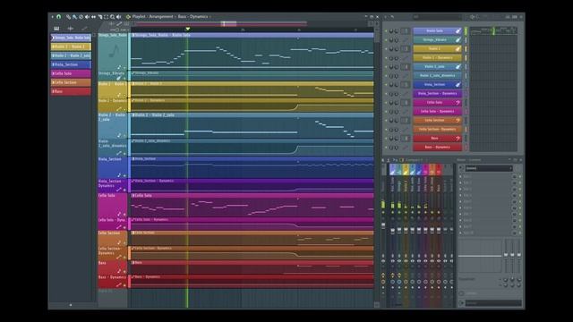
Task: Click the Playback speaker tool in Playlist
Action: coord(119,17)
